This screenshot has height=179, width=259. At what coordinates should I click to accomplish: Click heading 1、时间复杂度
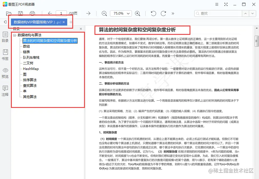[108, 132]
